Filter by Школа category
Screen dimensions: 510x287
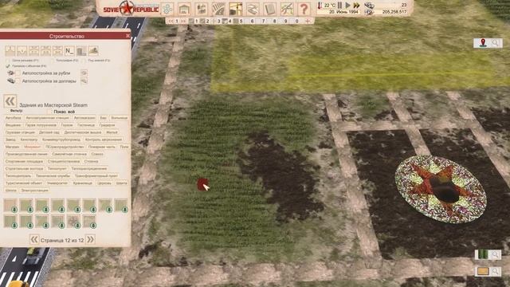[x=10, y=191]
